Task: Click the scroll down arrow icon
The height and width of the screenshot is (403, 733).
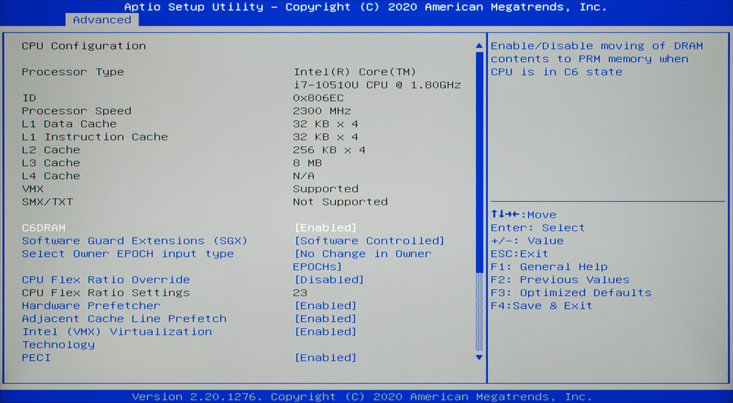Action: [479, 358]
